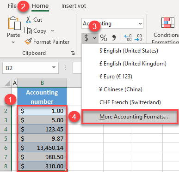179x172 pixels.
Task: Select row 4 header
Action: click(x=6, y=129)
